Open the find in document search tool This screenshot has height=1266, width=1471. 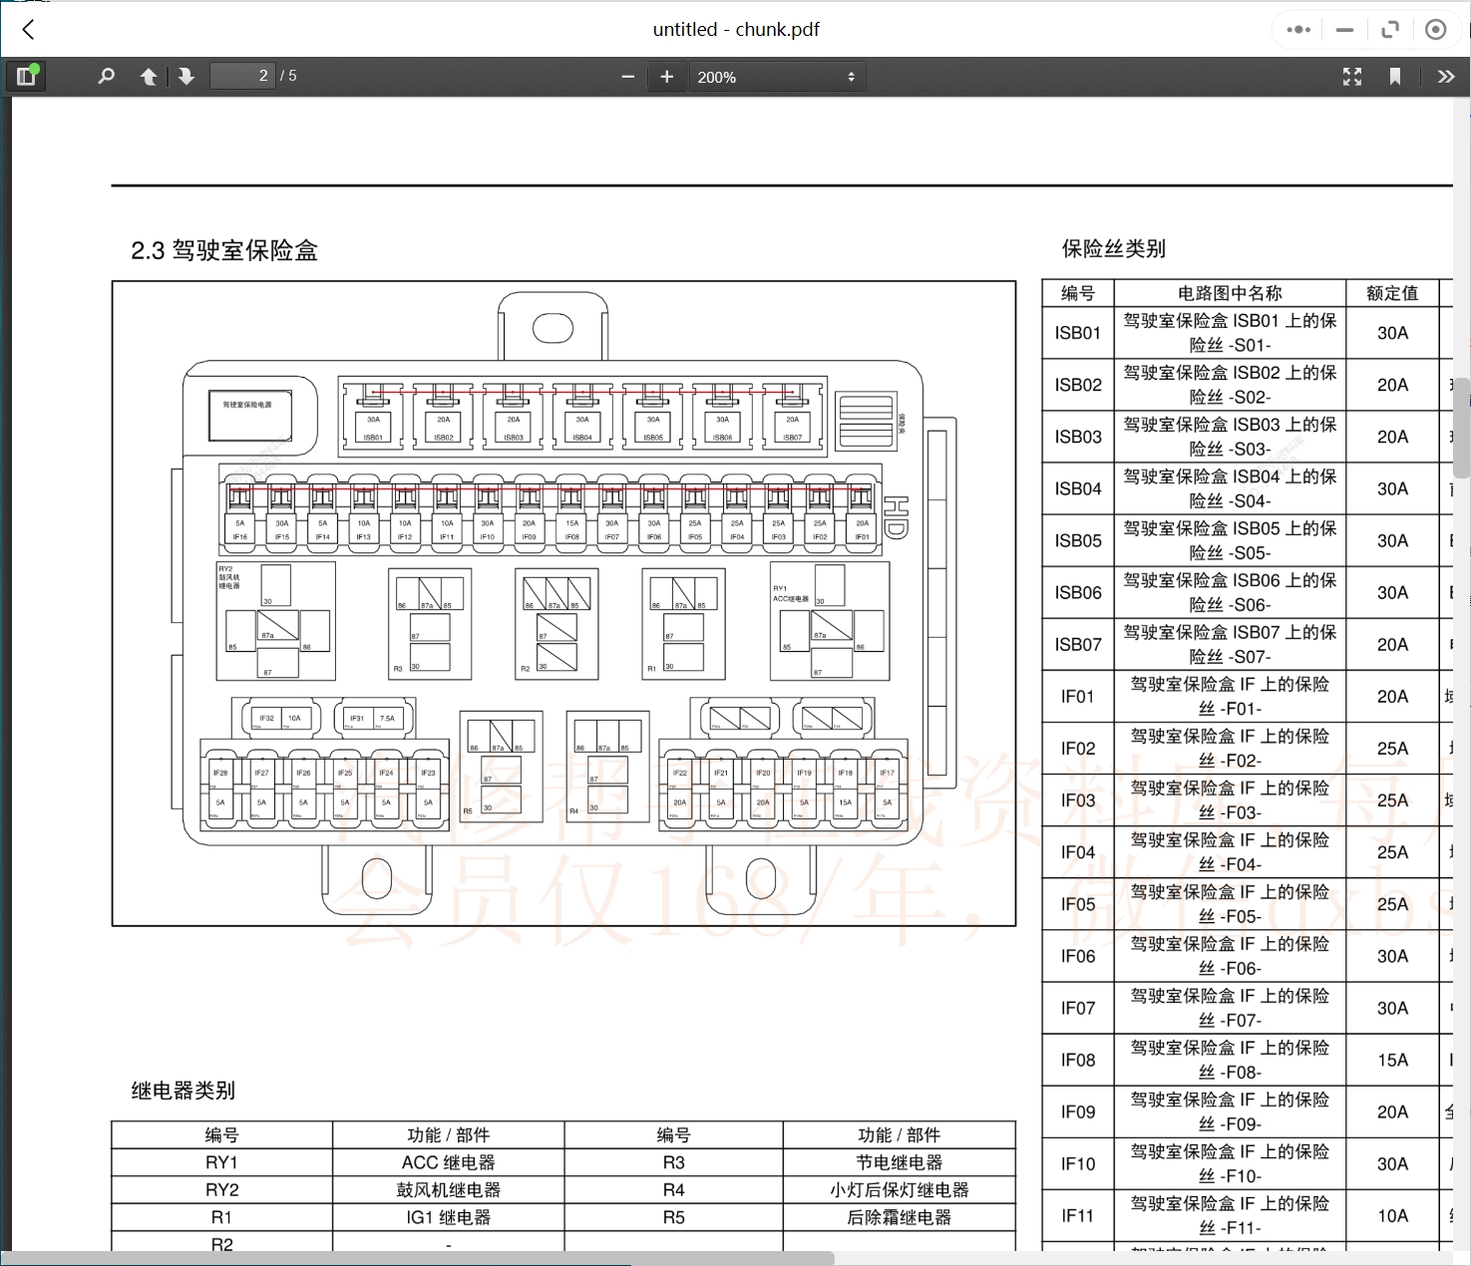click(x=106, y=76)
